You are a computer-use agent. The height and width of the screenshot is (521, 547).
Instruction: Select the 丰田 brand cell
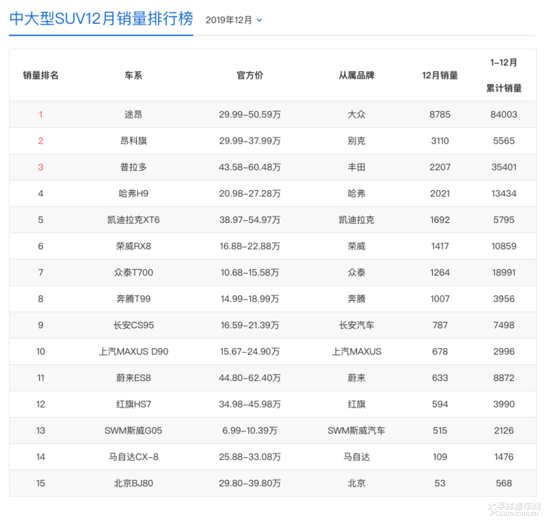click(x=356, y=167)
